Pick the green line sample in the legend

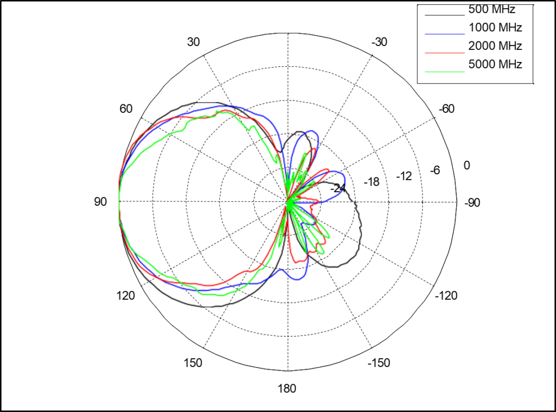(x=445, y=71)
